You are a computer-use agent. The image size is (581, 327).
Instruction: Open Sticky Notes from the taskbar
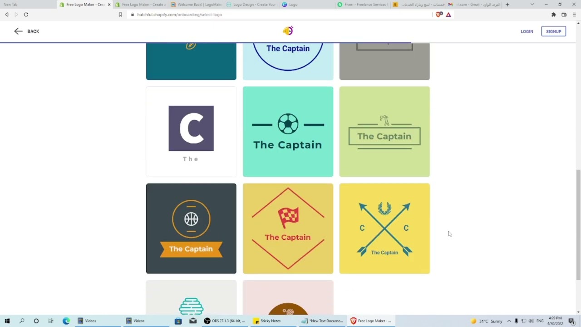click(274, 321)
